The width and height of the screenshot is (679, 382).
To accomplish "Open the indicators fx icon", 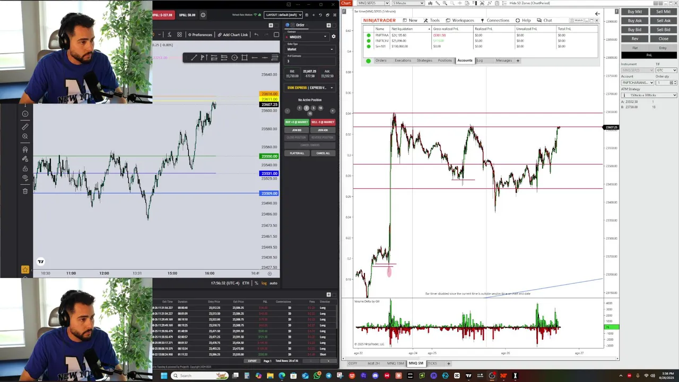I will click(170, 34).
